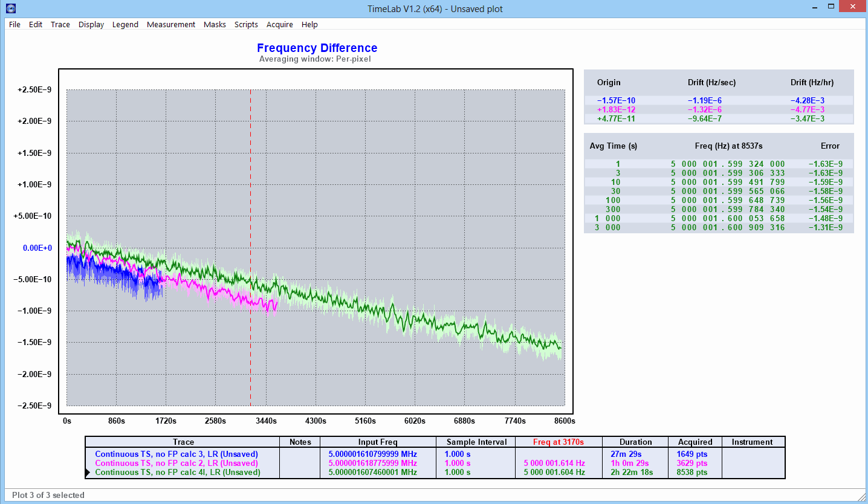Click acquired value 8538 pts

(x=693, y=472)
